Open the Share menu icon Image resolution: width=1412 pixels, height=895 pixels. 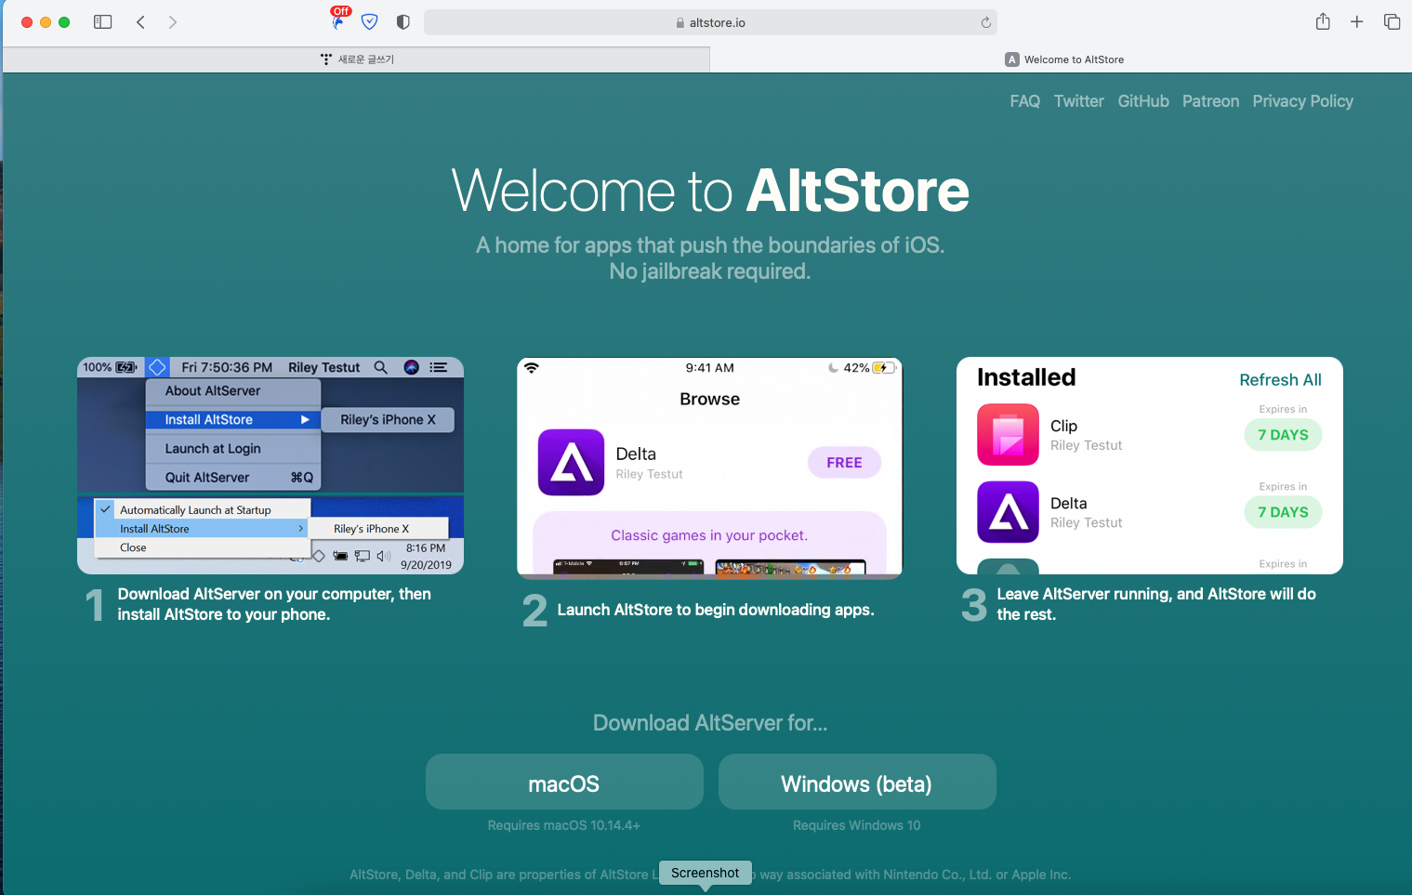pos(1323,21)
